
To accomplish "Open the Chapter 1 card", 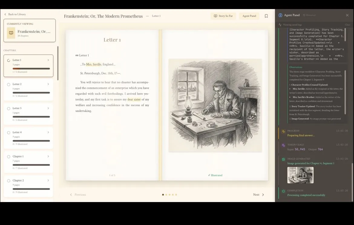I will tap(28, 162).
